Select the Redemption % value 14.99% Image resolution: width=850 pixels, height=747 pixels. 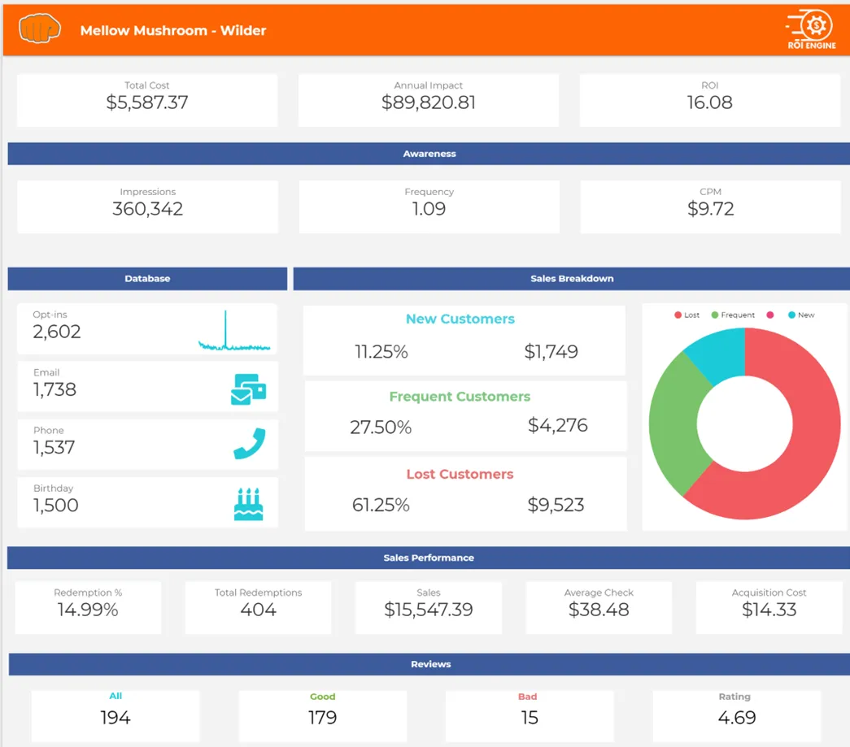tap(88, 610)
